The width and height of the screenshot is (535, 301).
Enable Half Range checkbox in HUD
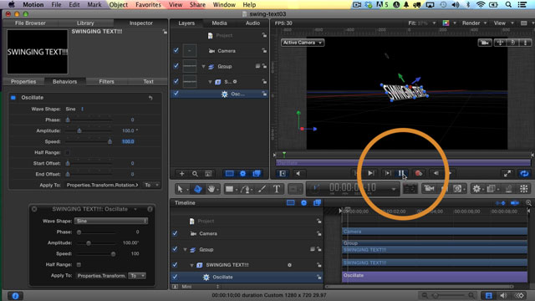coord(79,264)
